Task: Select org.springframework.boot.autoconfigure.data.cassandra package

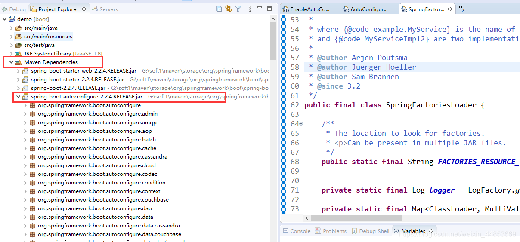Action: (x=108, y=226)
